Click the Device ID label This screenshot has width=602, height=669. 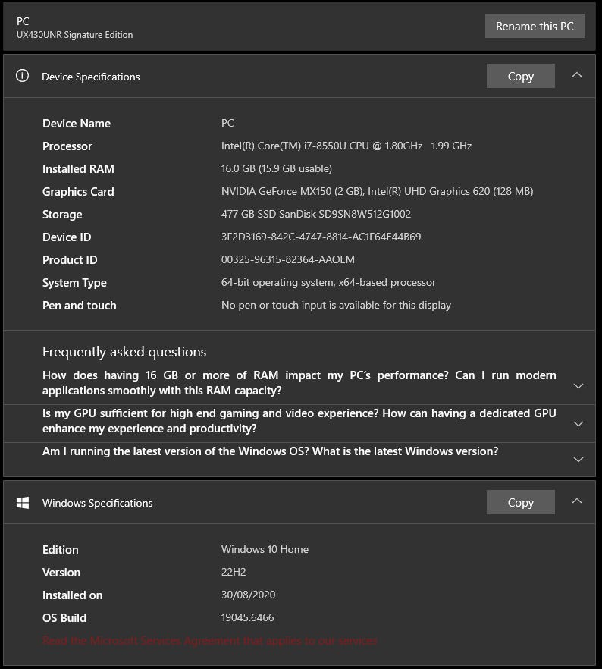click(x=67, y=237)
